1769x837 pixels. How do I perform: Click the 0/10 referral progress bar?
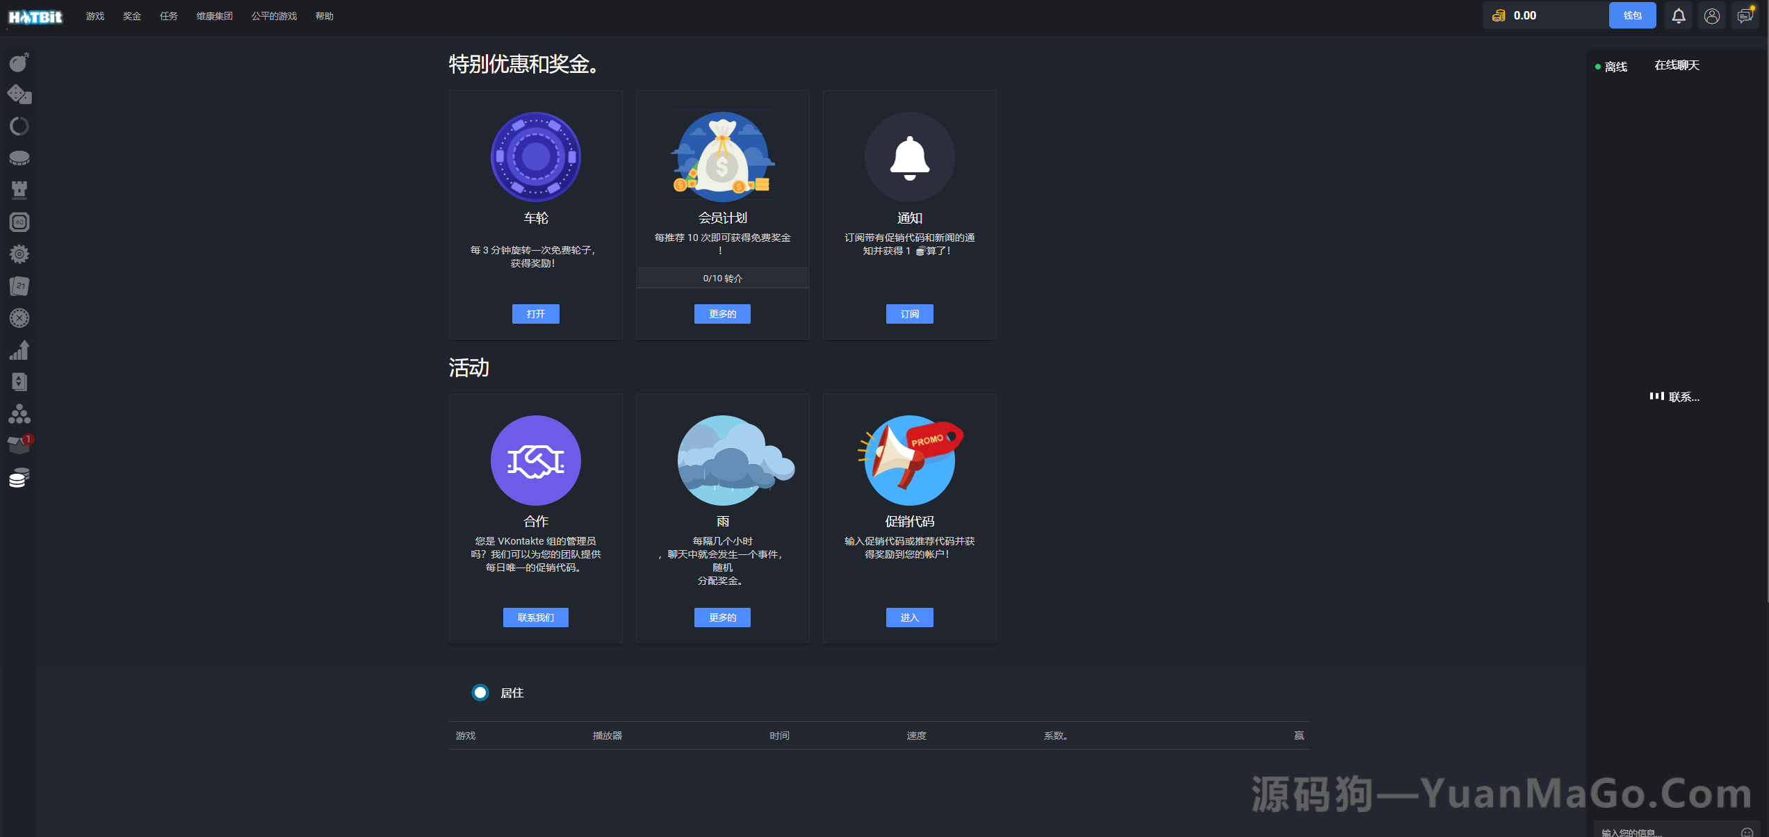[722, 278]
